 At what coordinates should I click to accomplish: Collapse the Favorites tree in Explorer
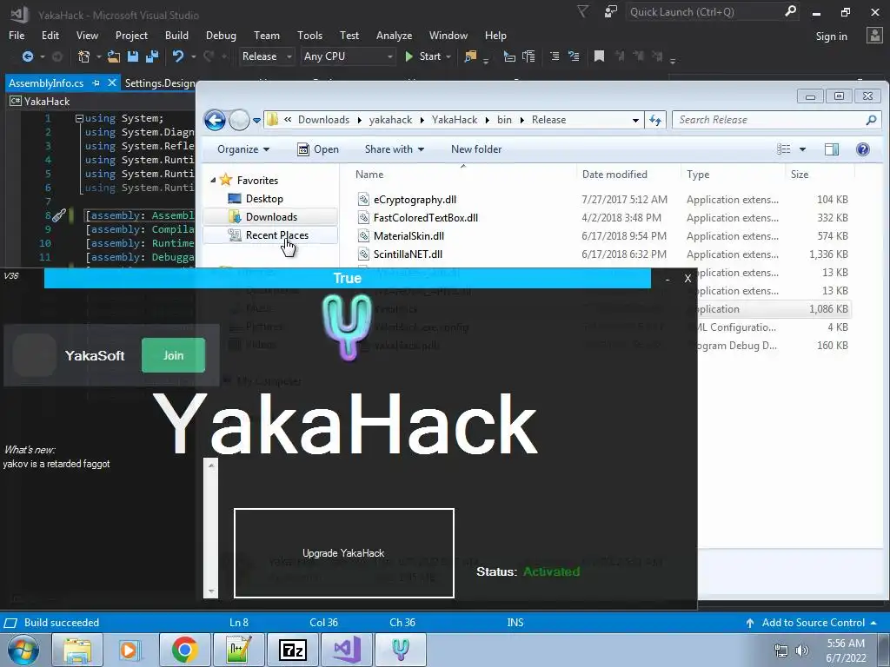click(213, 181)
